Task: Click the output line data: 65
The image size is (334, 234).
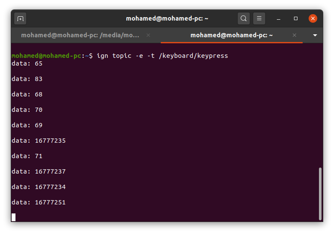Action: click(x=27, y=63)
